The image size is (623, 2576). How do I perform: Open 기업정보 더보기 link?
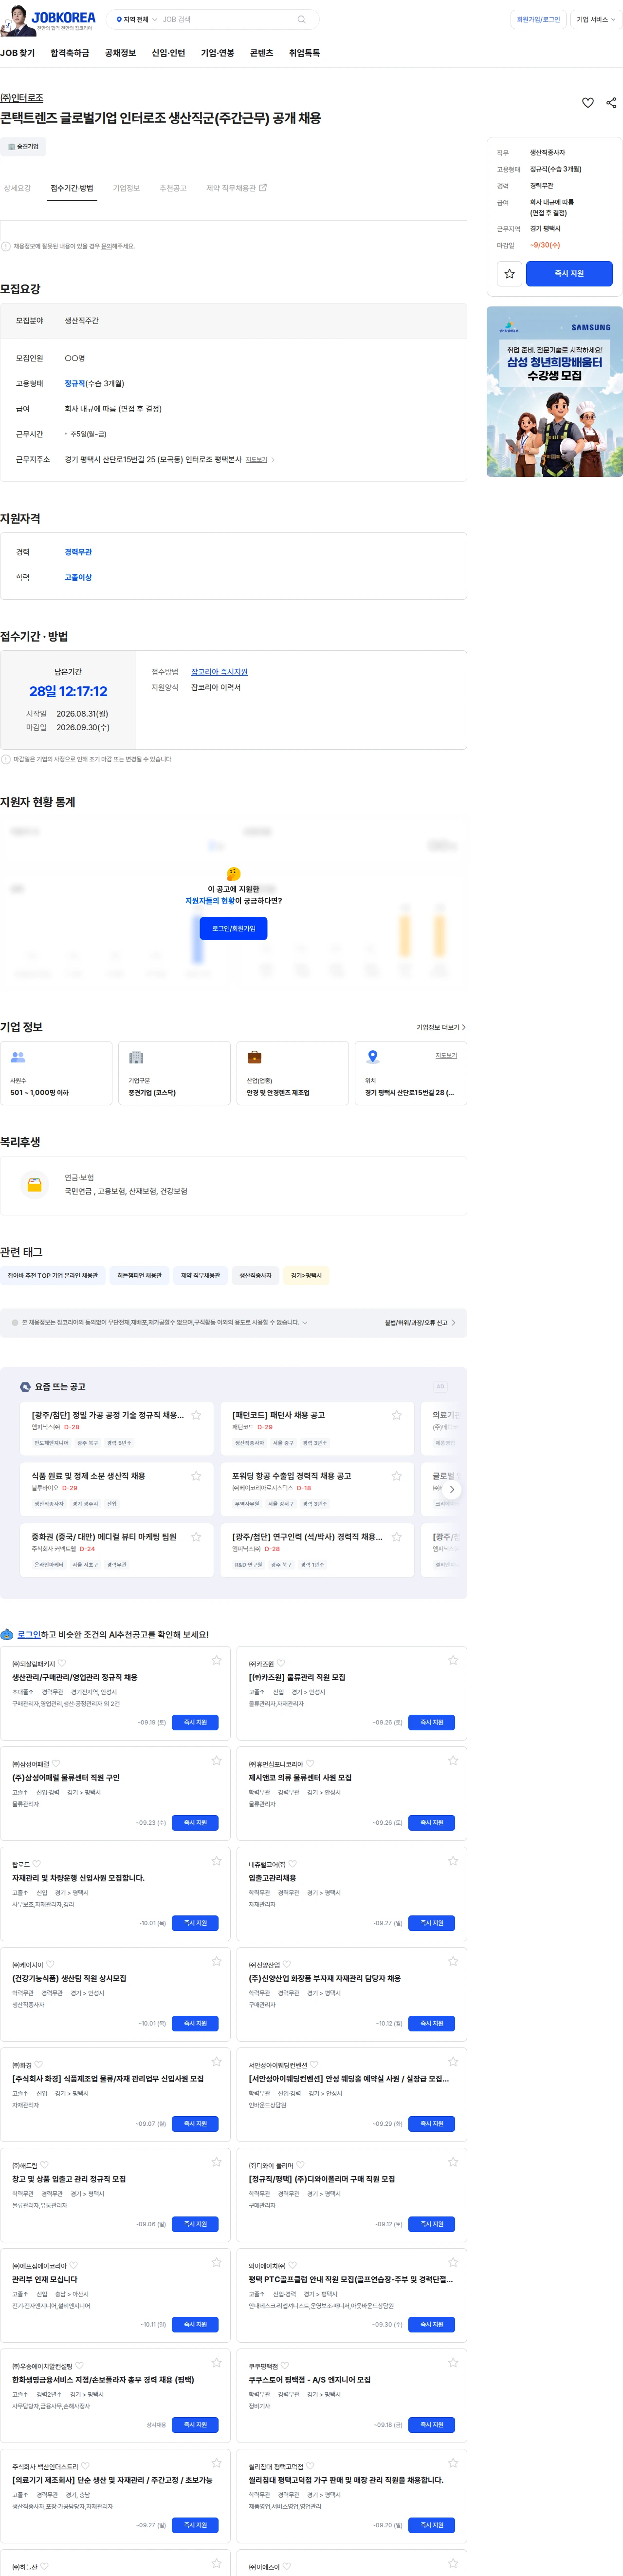440,1027
